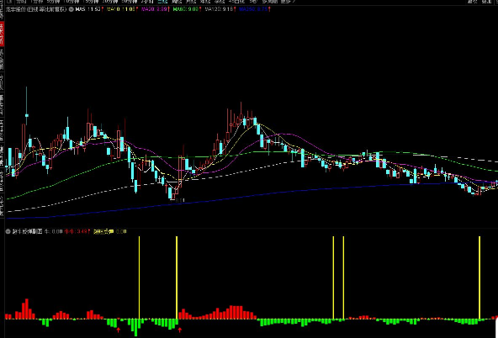This screenshot has height=338, width=498.
Task: Click the yellow MA10 value label
Action: tap(122, 9)
